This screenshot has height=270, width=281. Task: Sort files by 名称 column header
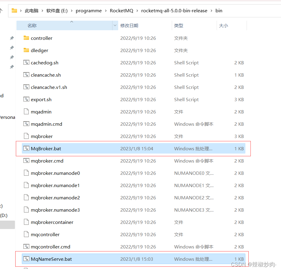(x=64, y=25)
